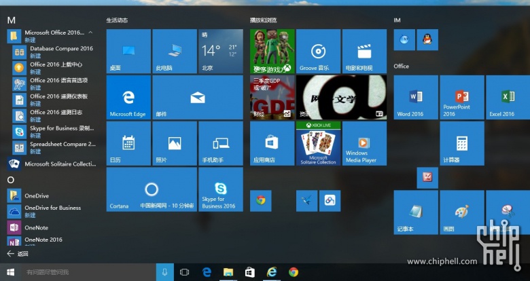The width and height of the screenshot is (530, 281).
Task: Open OneDrive for Business entry
Action: click(x=52, y=211)
